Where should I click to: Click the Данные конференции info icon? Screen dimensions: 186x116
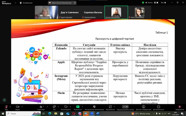point(144,107)
